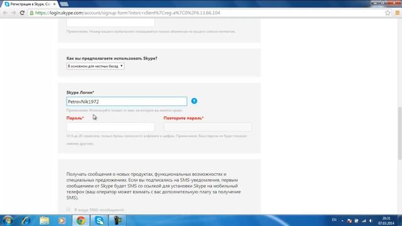Click 'Как вы предполагаете использовать Skype?' text
Image resolution: width=402 pixels, height=226 pixels.
pyautogui.click(x=112, y=58)
